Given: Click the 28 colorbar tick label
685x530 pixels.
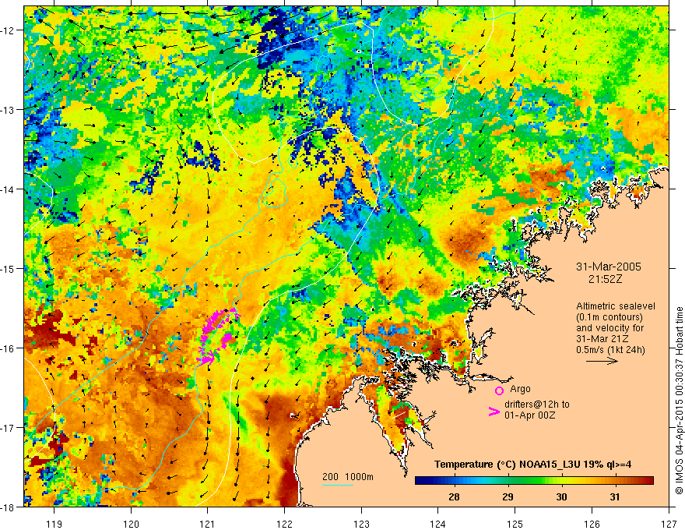Looking at the screenshot, I should (x=454, y=496).
